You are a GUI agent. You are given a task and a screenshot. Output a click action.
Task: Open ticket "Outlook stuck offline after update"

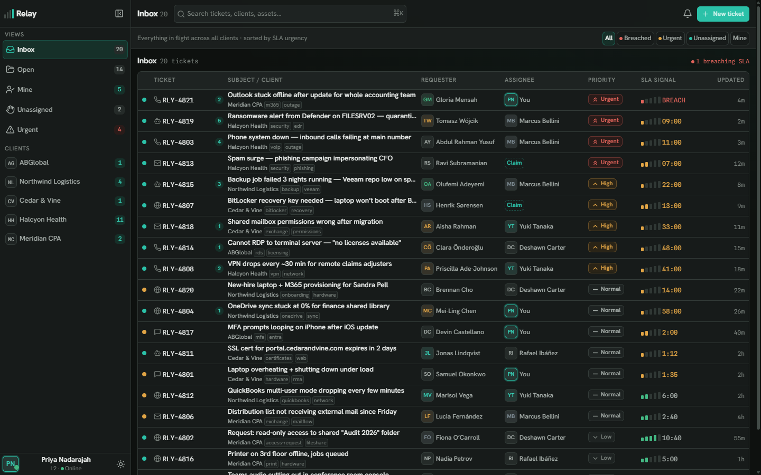321,95
